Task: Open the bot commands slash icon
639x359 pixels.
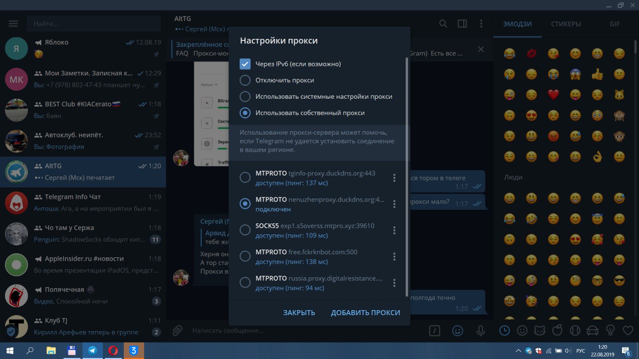Action: coord(435,330)
